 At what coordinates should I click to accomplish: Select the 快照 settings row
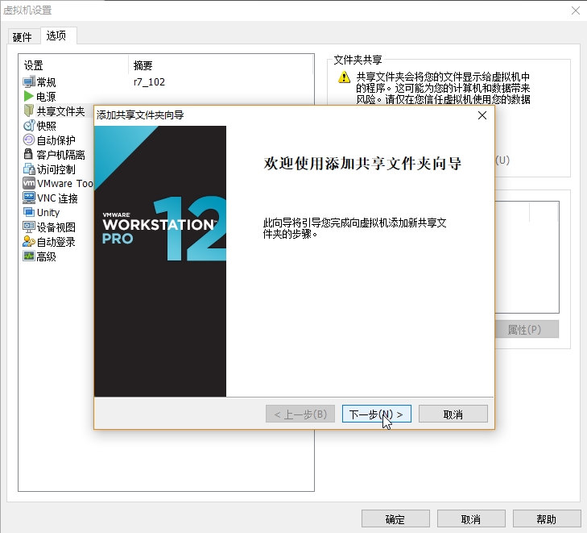tap(56, 126)
